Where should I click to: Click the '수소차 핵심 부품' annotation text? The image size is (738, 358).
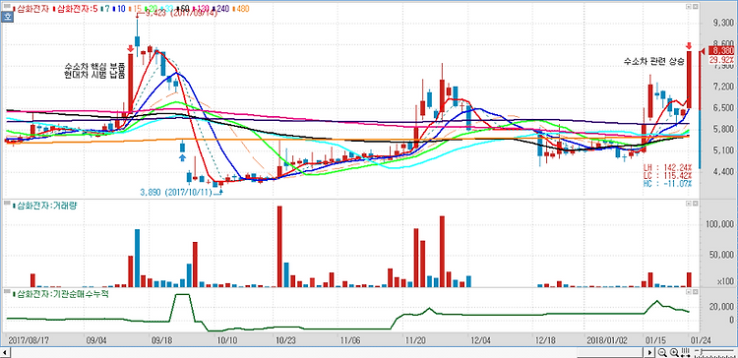94,66
